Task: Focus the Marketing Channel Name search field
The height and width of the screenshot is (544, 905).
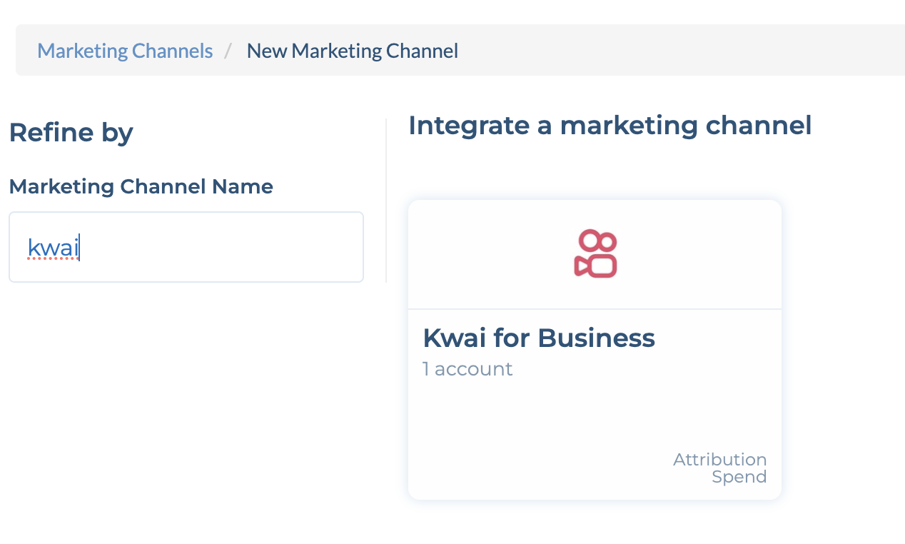Action: coord(186,247)
